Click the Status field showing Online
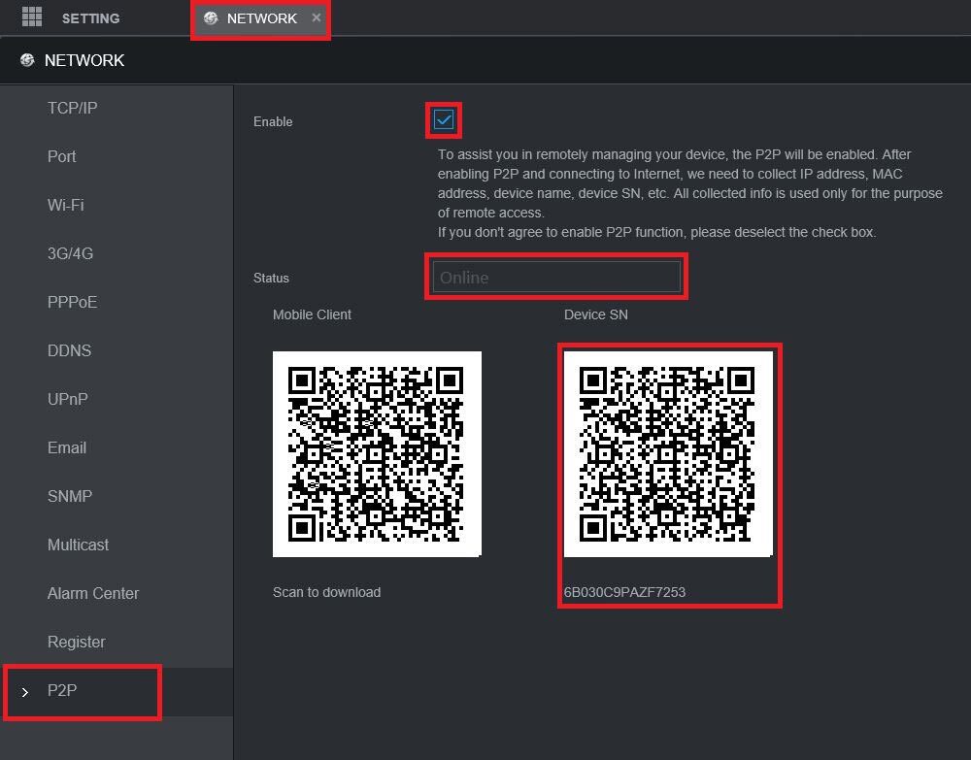 (556, 278)
